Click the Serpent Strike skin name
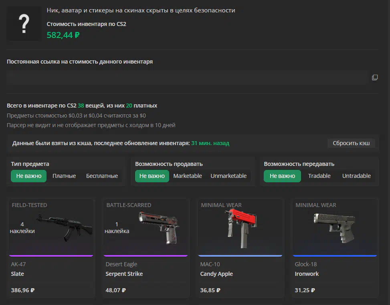Viewport: 390px width, 305px height. tap(124, 274)
